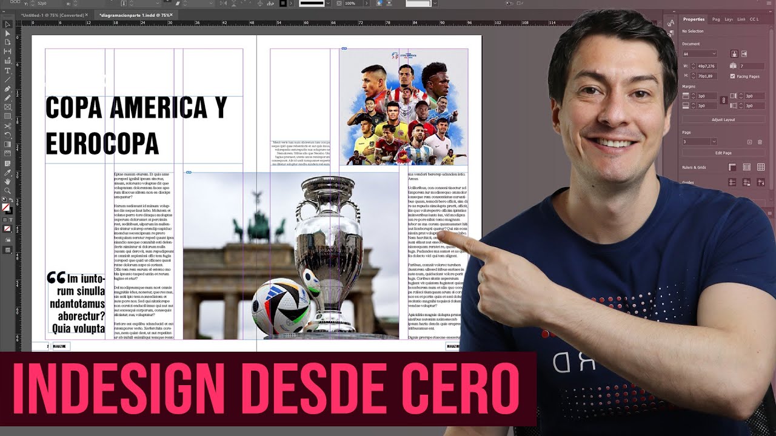This screenshot has height=436, width=776.
Task: Select the Gradient Swatch tool
Action: pos(7,144)
